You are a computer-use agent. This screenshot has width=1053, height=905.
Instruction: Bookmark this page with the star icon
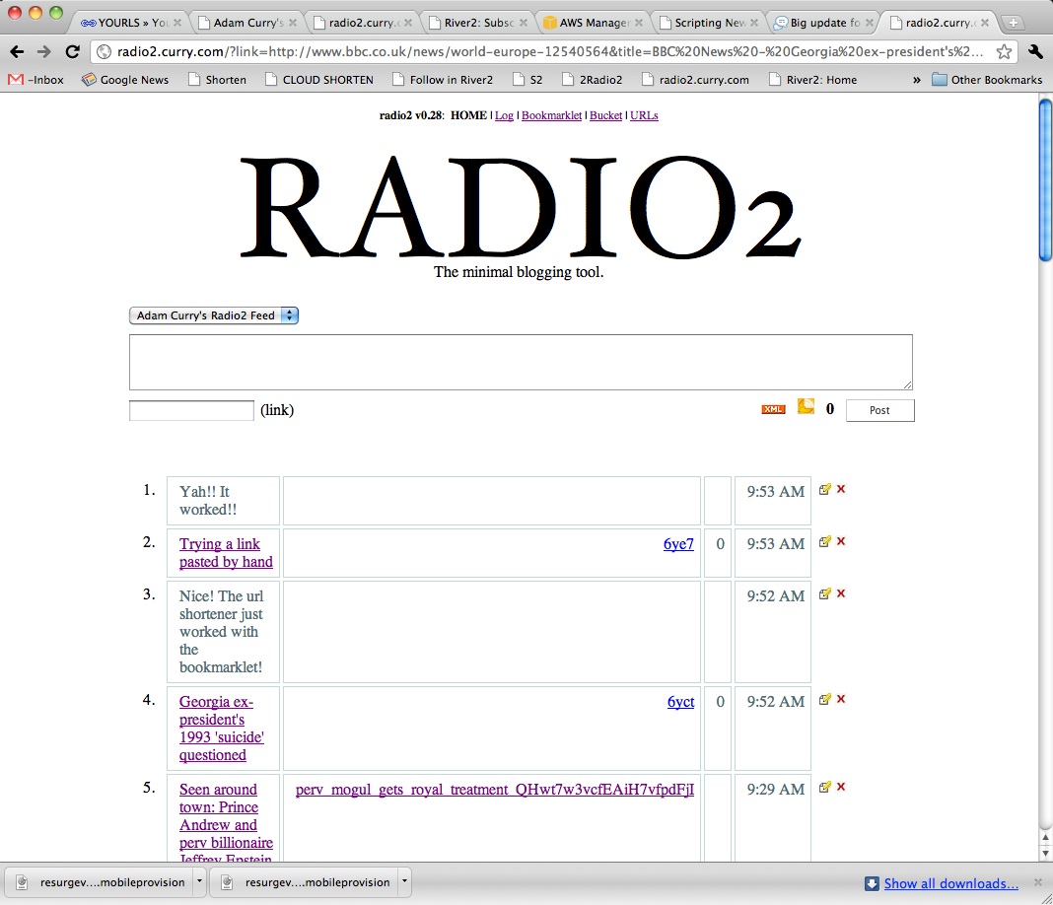(1004, 51)
